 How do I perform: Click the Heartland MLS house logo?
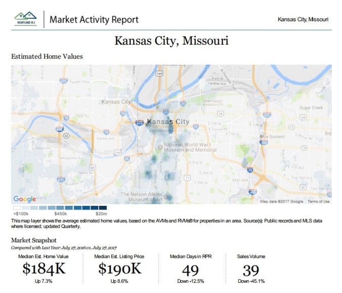click(25, 19)
